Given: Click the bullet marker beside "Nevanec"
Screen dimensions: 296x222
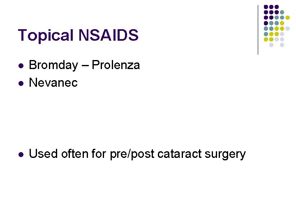Looking at the screenshot, I should point(21,83).
